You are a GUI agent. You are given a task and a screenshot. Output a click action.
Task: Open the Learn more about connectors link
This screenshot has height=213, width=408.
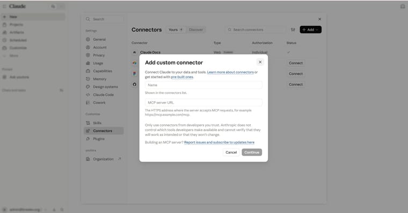point(230,72)
